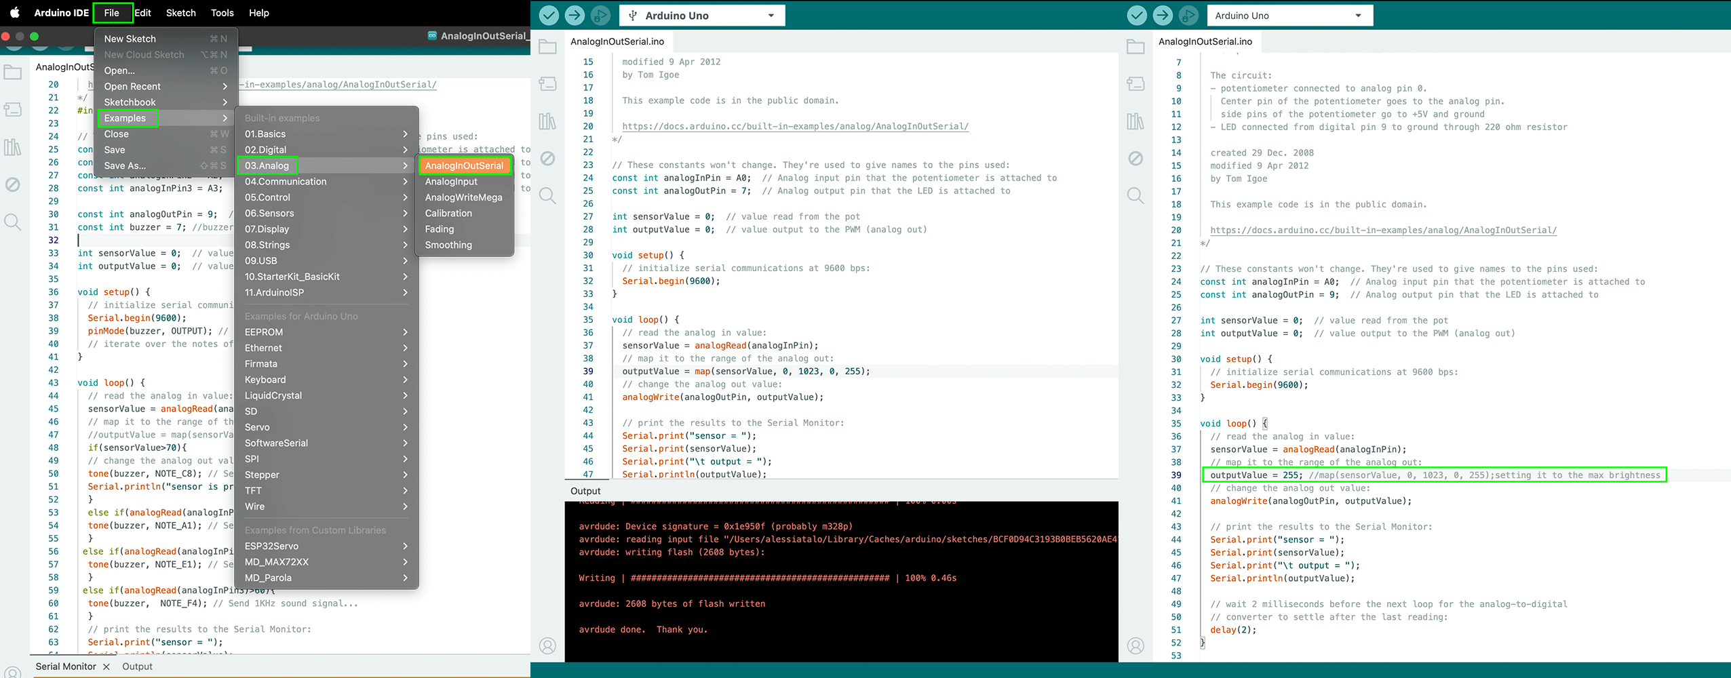Select the Calibration example from the submenu
Screen dimensions: 1731x678
[448, 213]
